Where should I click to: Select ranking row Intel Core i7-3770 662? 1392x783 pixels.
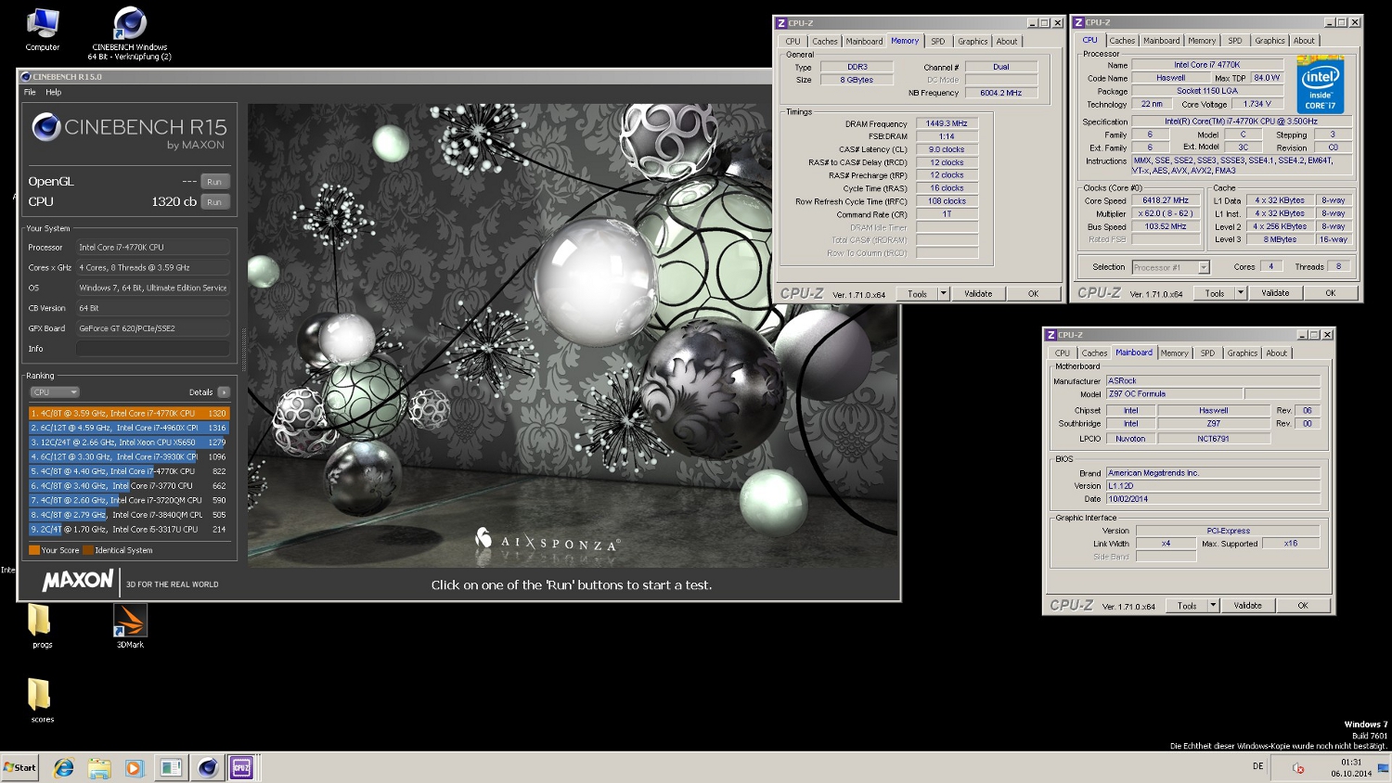coord(129,485)
